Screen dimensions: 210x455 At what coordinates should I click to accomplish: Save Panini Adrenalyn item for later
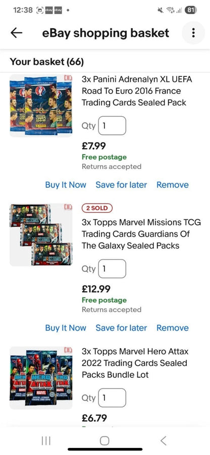pos(121,185)
